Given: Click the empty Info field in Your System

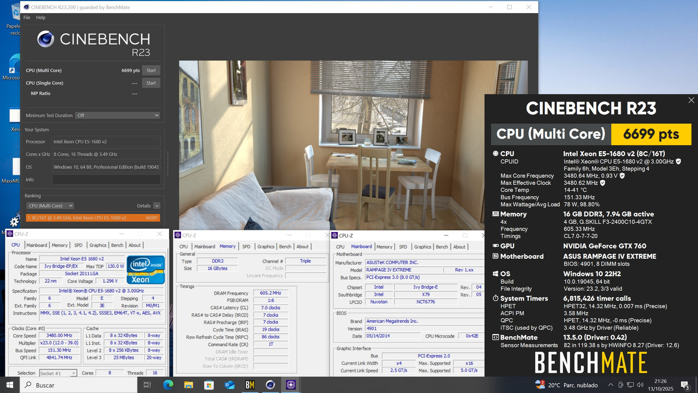Looking at the screenshot, I should point(106,179).
